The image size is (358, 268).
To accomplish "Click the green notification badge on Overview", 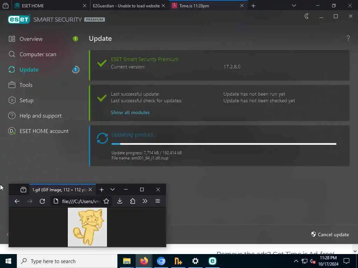I will 76,39.
